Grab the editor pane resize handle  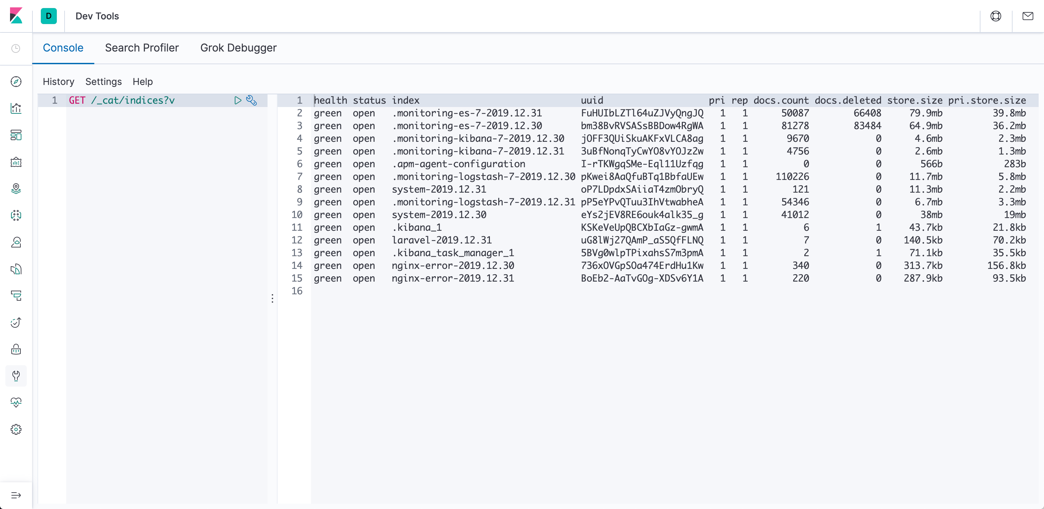pos(272,299)
